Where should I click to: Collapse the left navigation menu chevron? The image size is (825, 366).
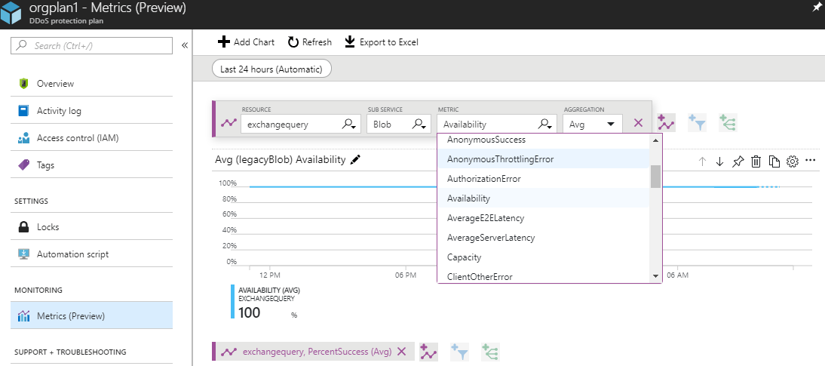pos(185,46)
